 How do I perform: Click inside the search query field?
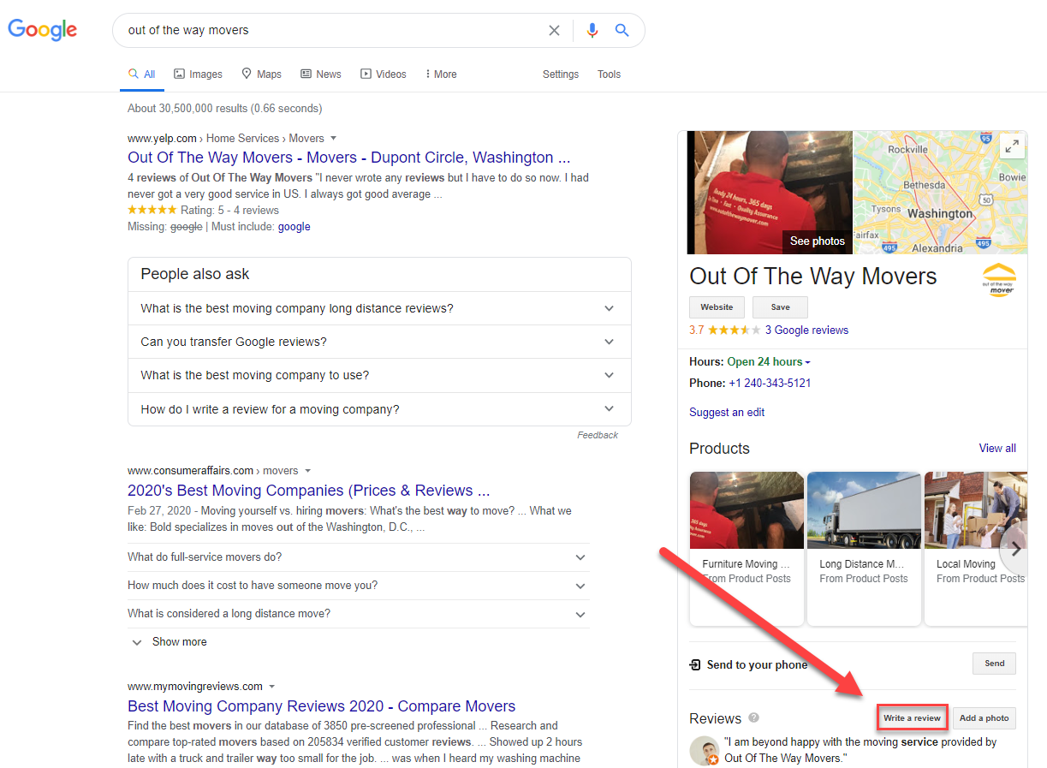[x=334, y=30]
